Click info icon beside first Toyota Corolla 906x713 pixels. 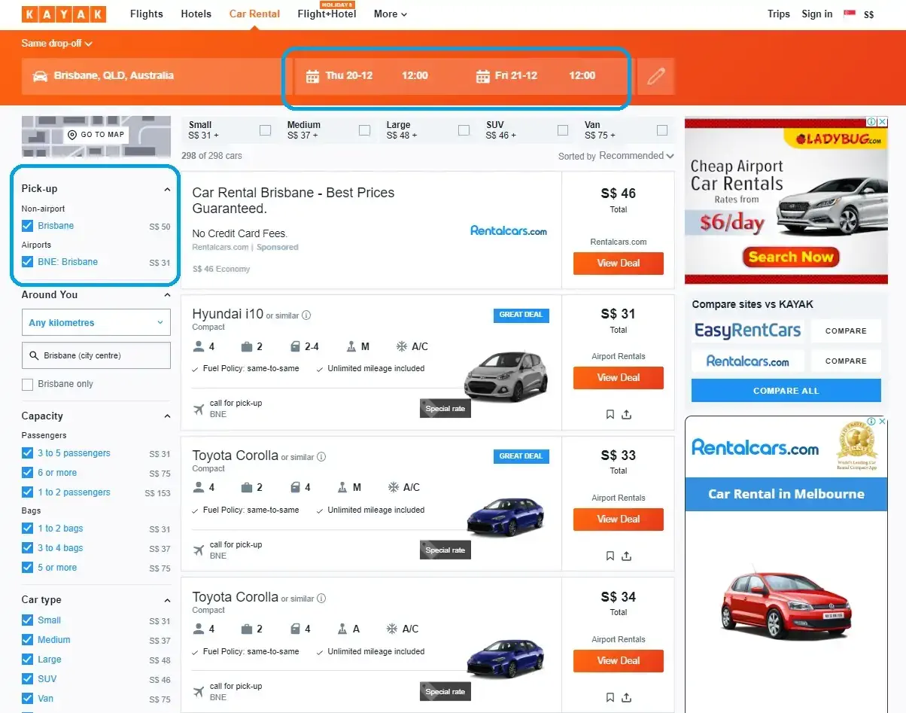[321, 457]
